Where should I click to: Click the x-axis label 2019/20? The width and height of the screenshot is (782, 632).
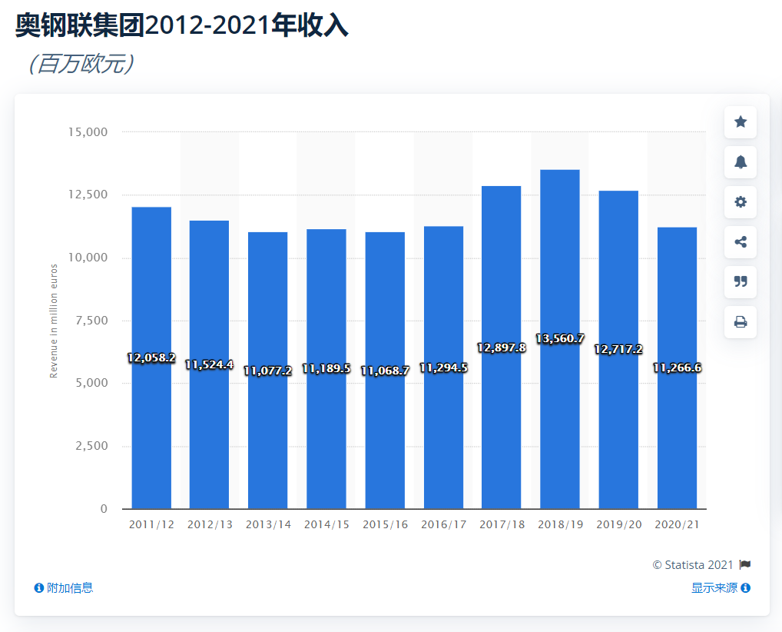tap(619, 524)
